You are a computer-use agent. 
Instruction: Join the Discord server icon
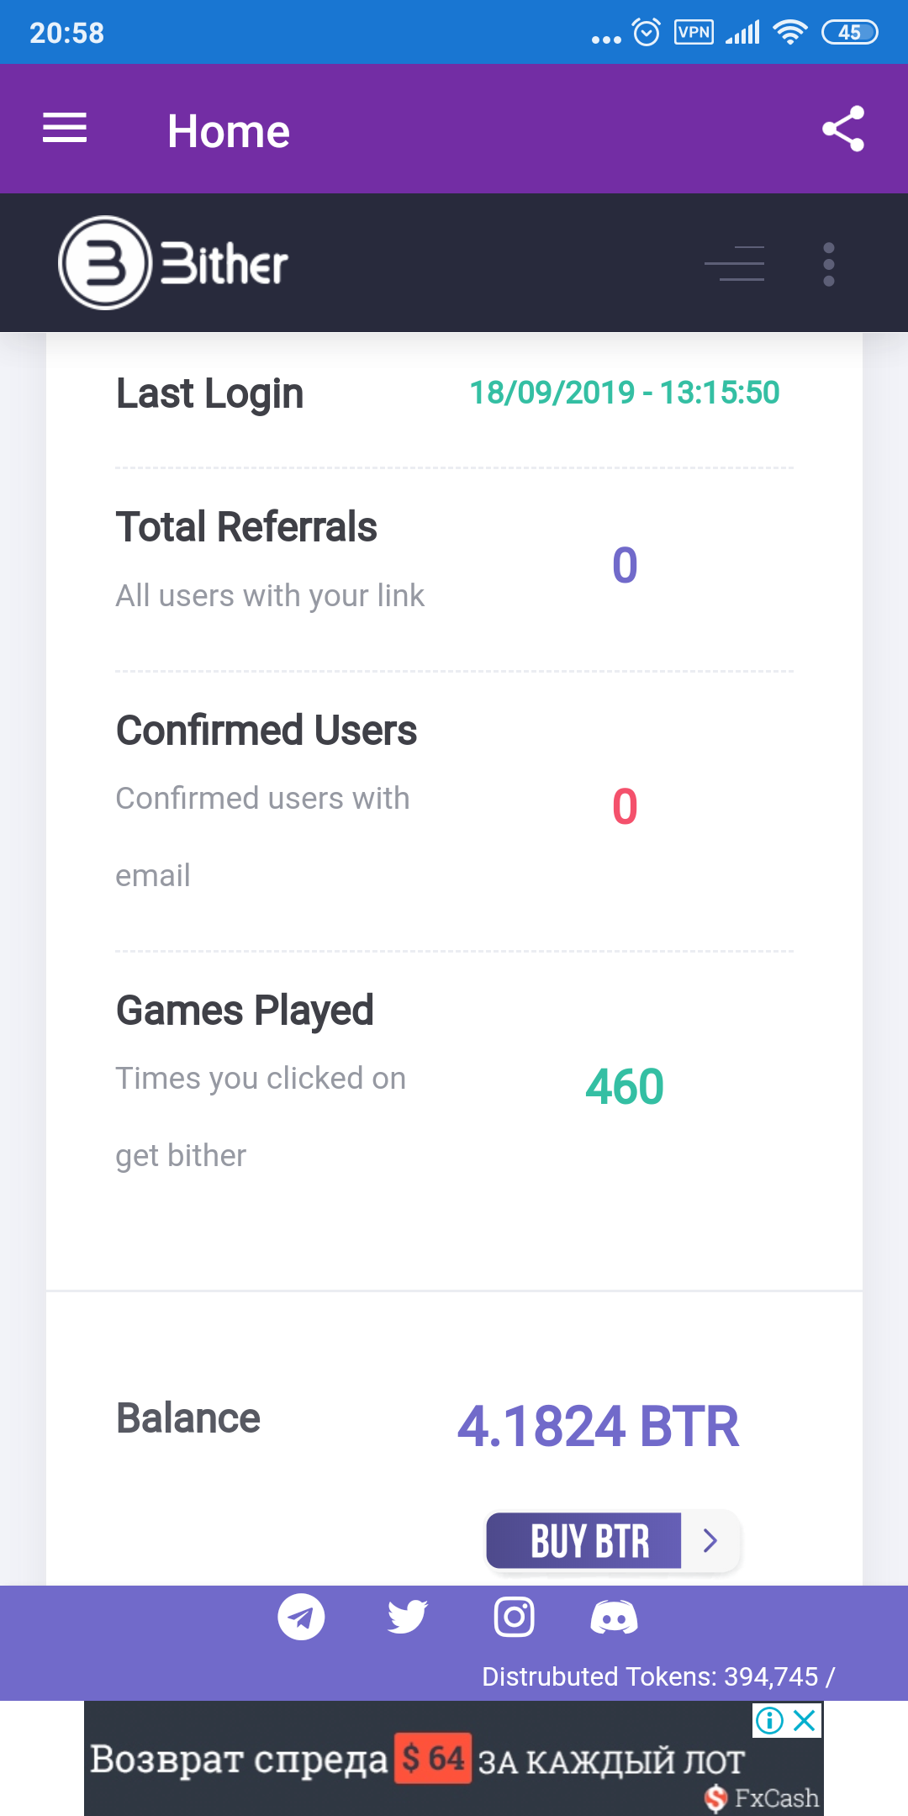click(614, 1618)
